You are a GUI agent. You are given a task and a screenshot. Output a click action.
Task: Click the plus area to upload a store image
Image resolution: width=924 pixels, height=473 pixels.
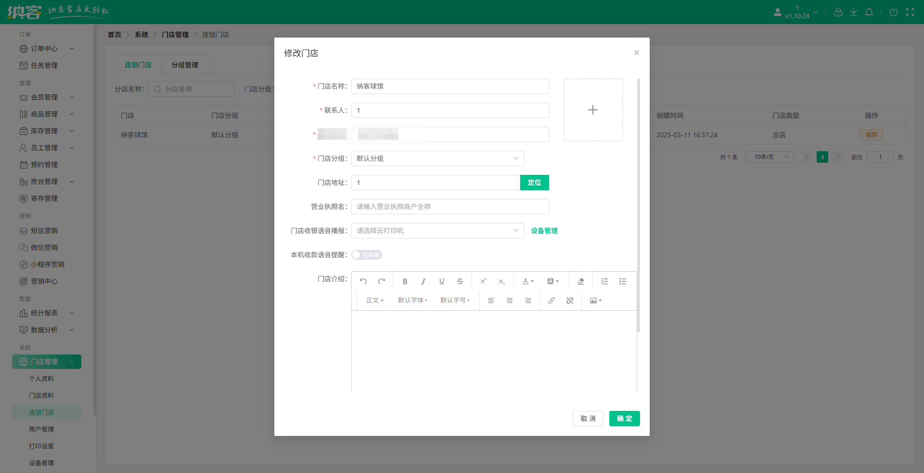(x=593, y=110)
